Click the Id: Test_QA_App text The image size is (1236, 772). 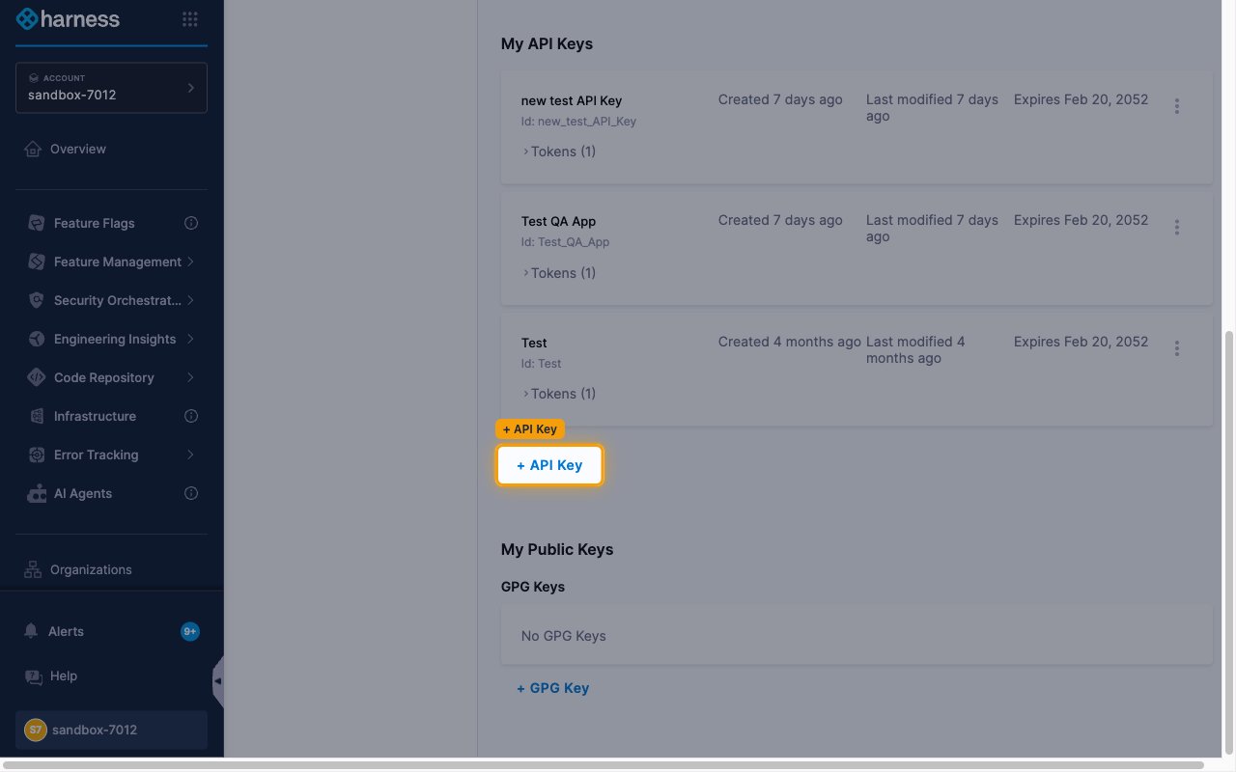point(565,242)
